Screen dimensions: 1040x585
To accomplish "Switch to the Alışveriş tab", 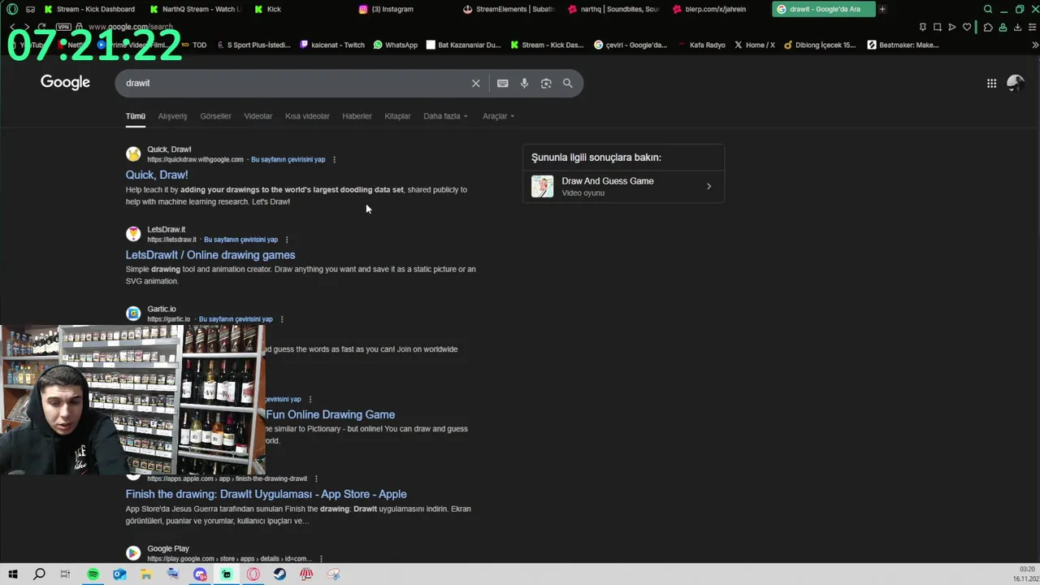I will point(172,116).
